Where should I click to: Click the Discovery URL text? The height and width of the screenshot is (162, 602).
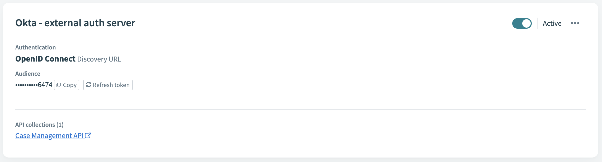click(x=99, y=59)
